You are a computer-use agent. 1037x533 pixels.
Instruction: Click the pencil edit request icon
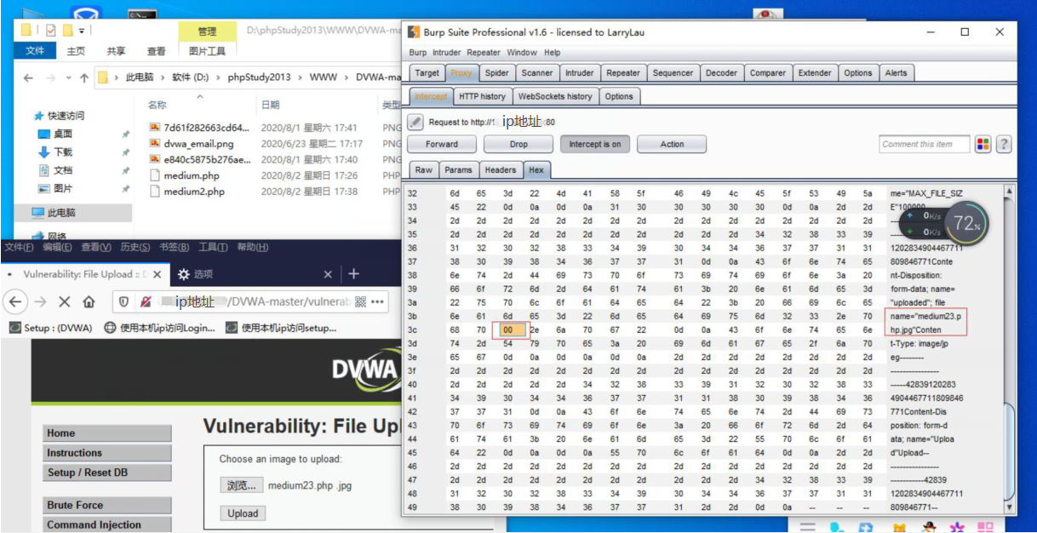click(x=415, y=122)
